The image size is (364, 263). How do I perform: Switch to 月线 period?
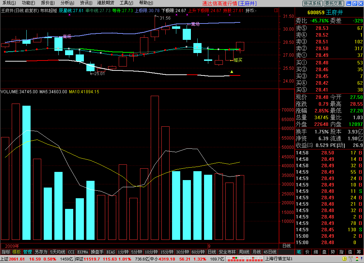click(x=257, y=252)
